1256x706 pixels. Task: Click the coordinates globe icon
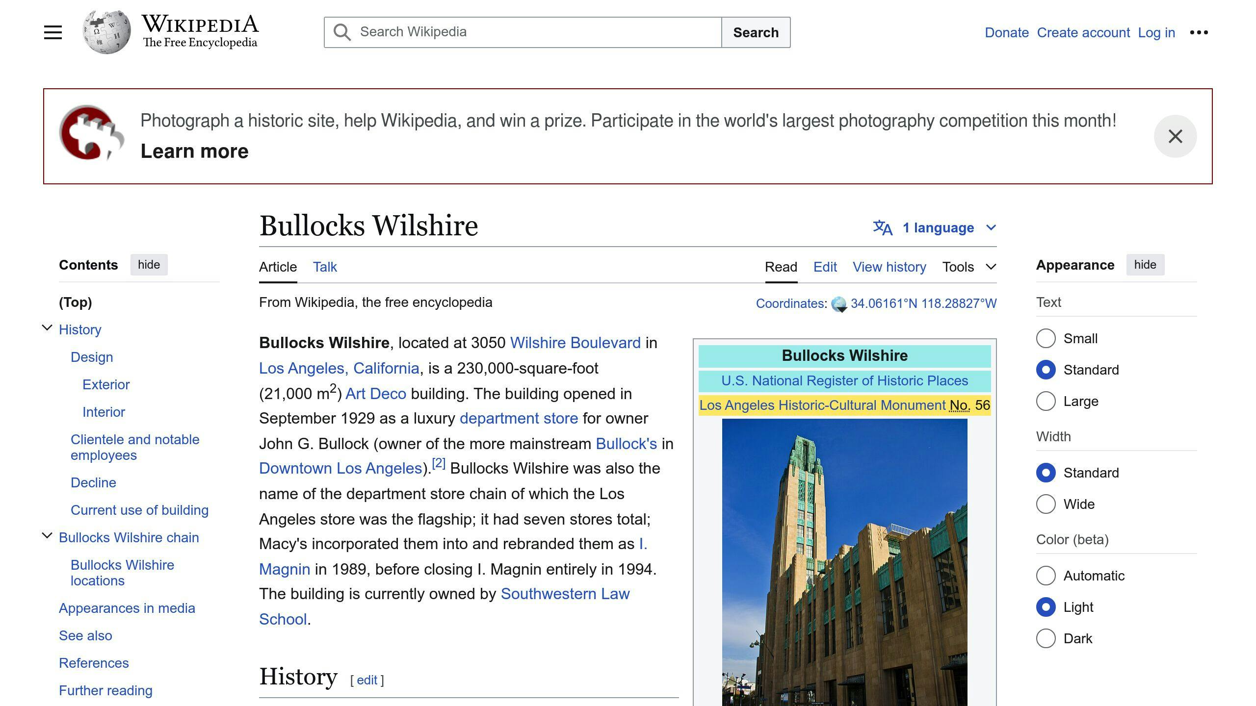[x=838, y=303]
